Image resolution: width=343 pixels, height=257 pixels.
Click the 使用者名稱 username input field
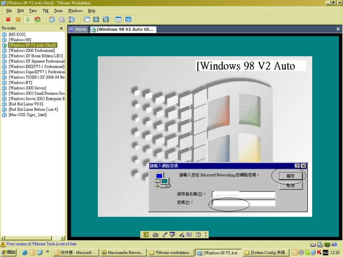coord(243,194)
